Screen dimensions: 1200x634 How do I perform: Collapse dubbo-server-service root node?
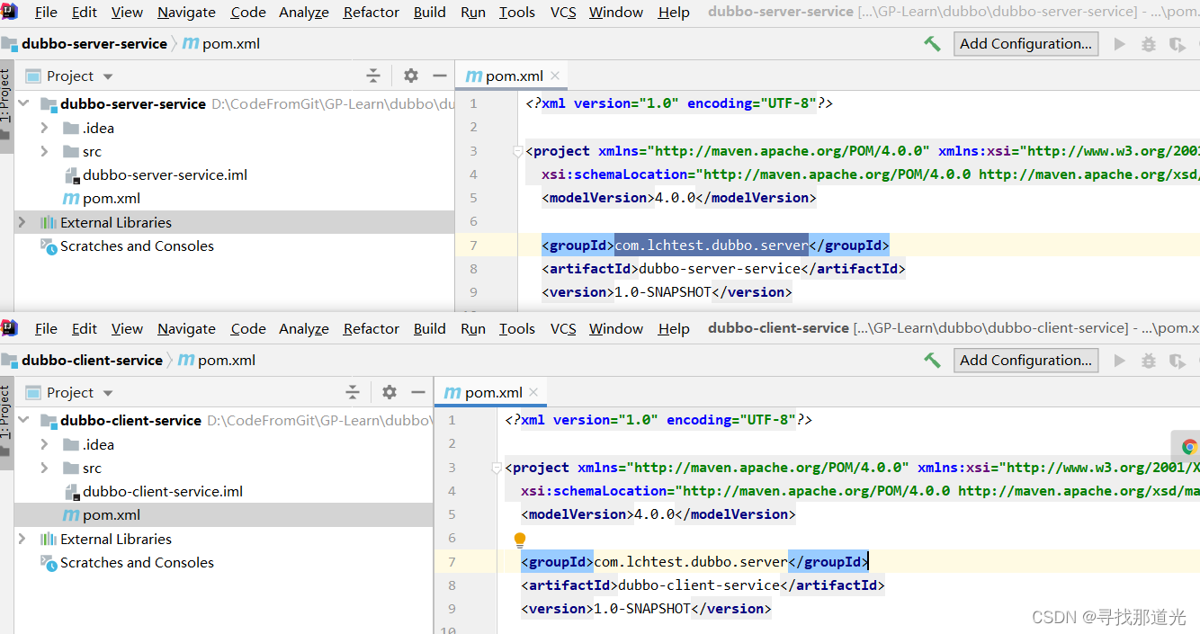24,103
